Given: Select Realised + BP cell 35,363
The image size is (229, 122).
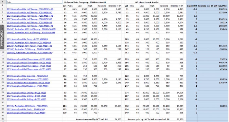Looking at the screenshot, I should click(x=115, y=106).
